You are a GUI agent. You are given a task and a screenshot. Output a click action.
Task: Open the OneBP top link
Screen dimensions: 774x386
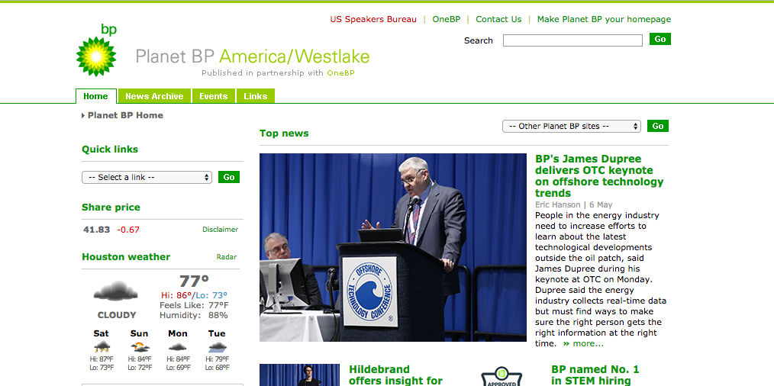click(447, 19)
